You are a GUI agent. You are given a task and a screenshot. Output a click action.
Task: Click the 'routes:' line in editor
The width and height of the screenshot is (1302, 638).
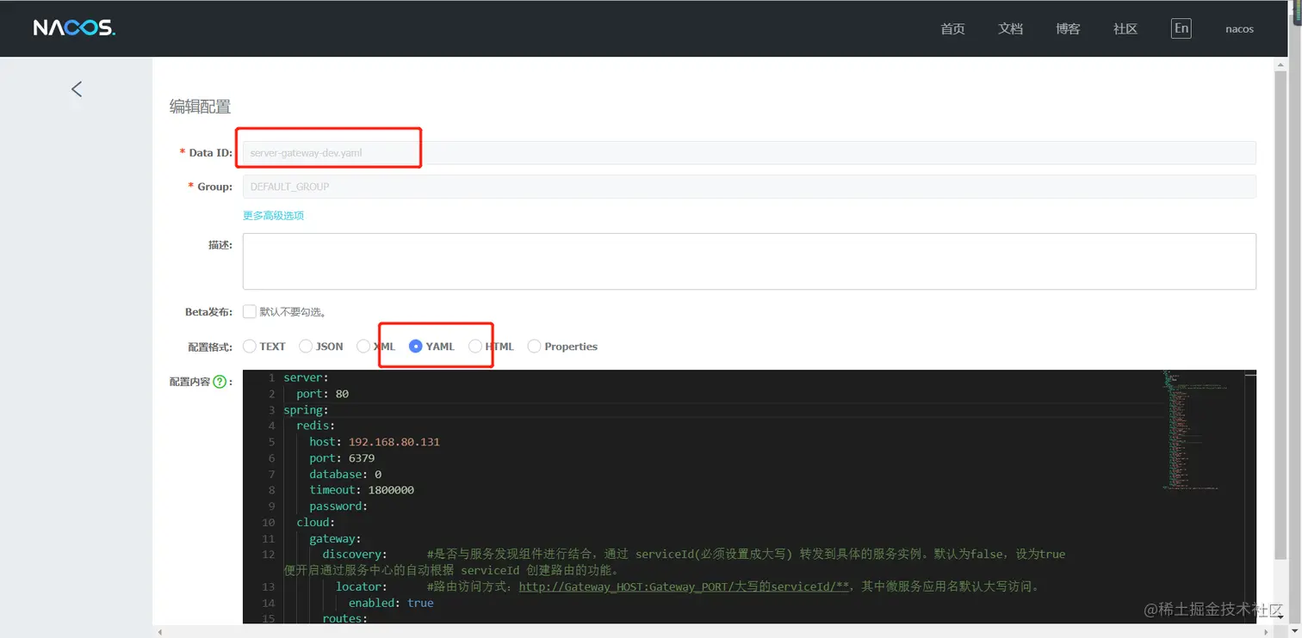pyautogui.click(x=345, y=618)
